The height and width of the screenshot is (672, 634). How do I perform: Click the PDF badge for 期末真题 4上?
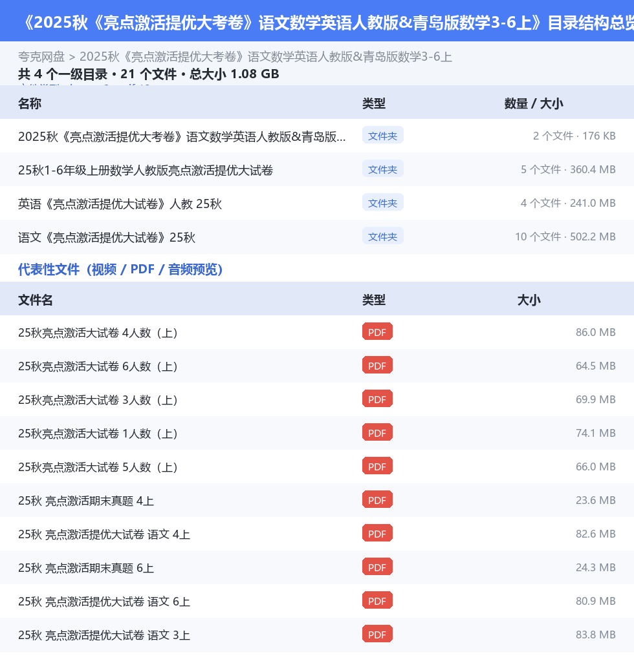[x=377, y=499]
